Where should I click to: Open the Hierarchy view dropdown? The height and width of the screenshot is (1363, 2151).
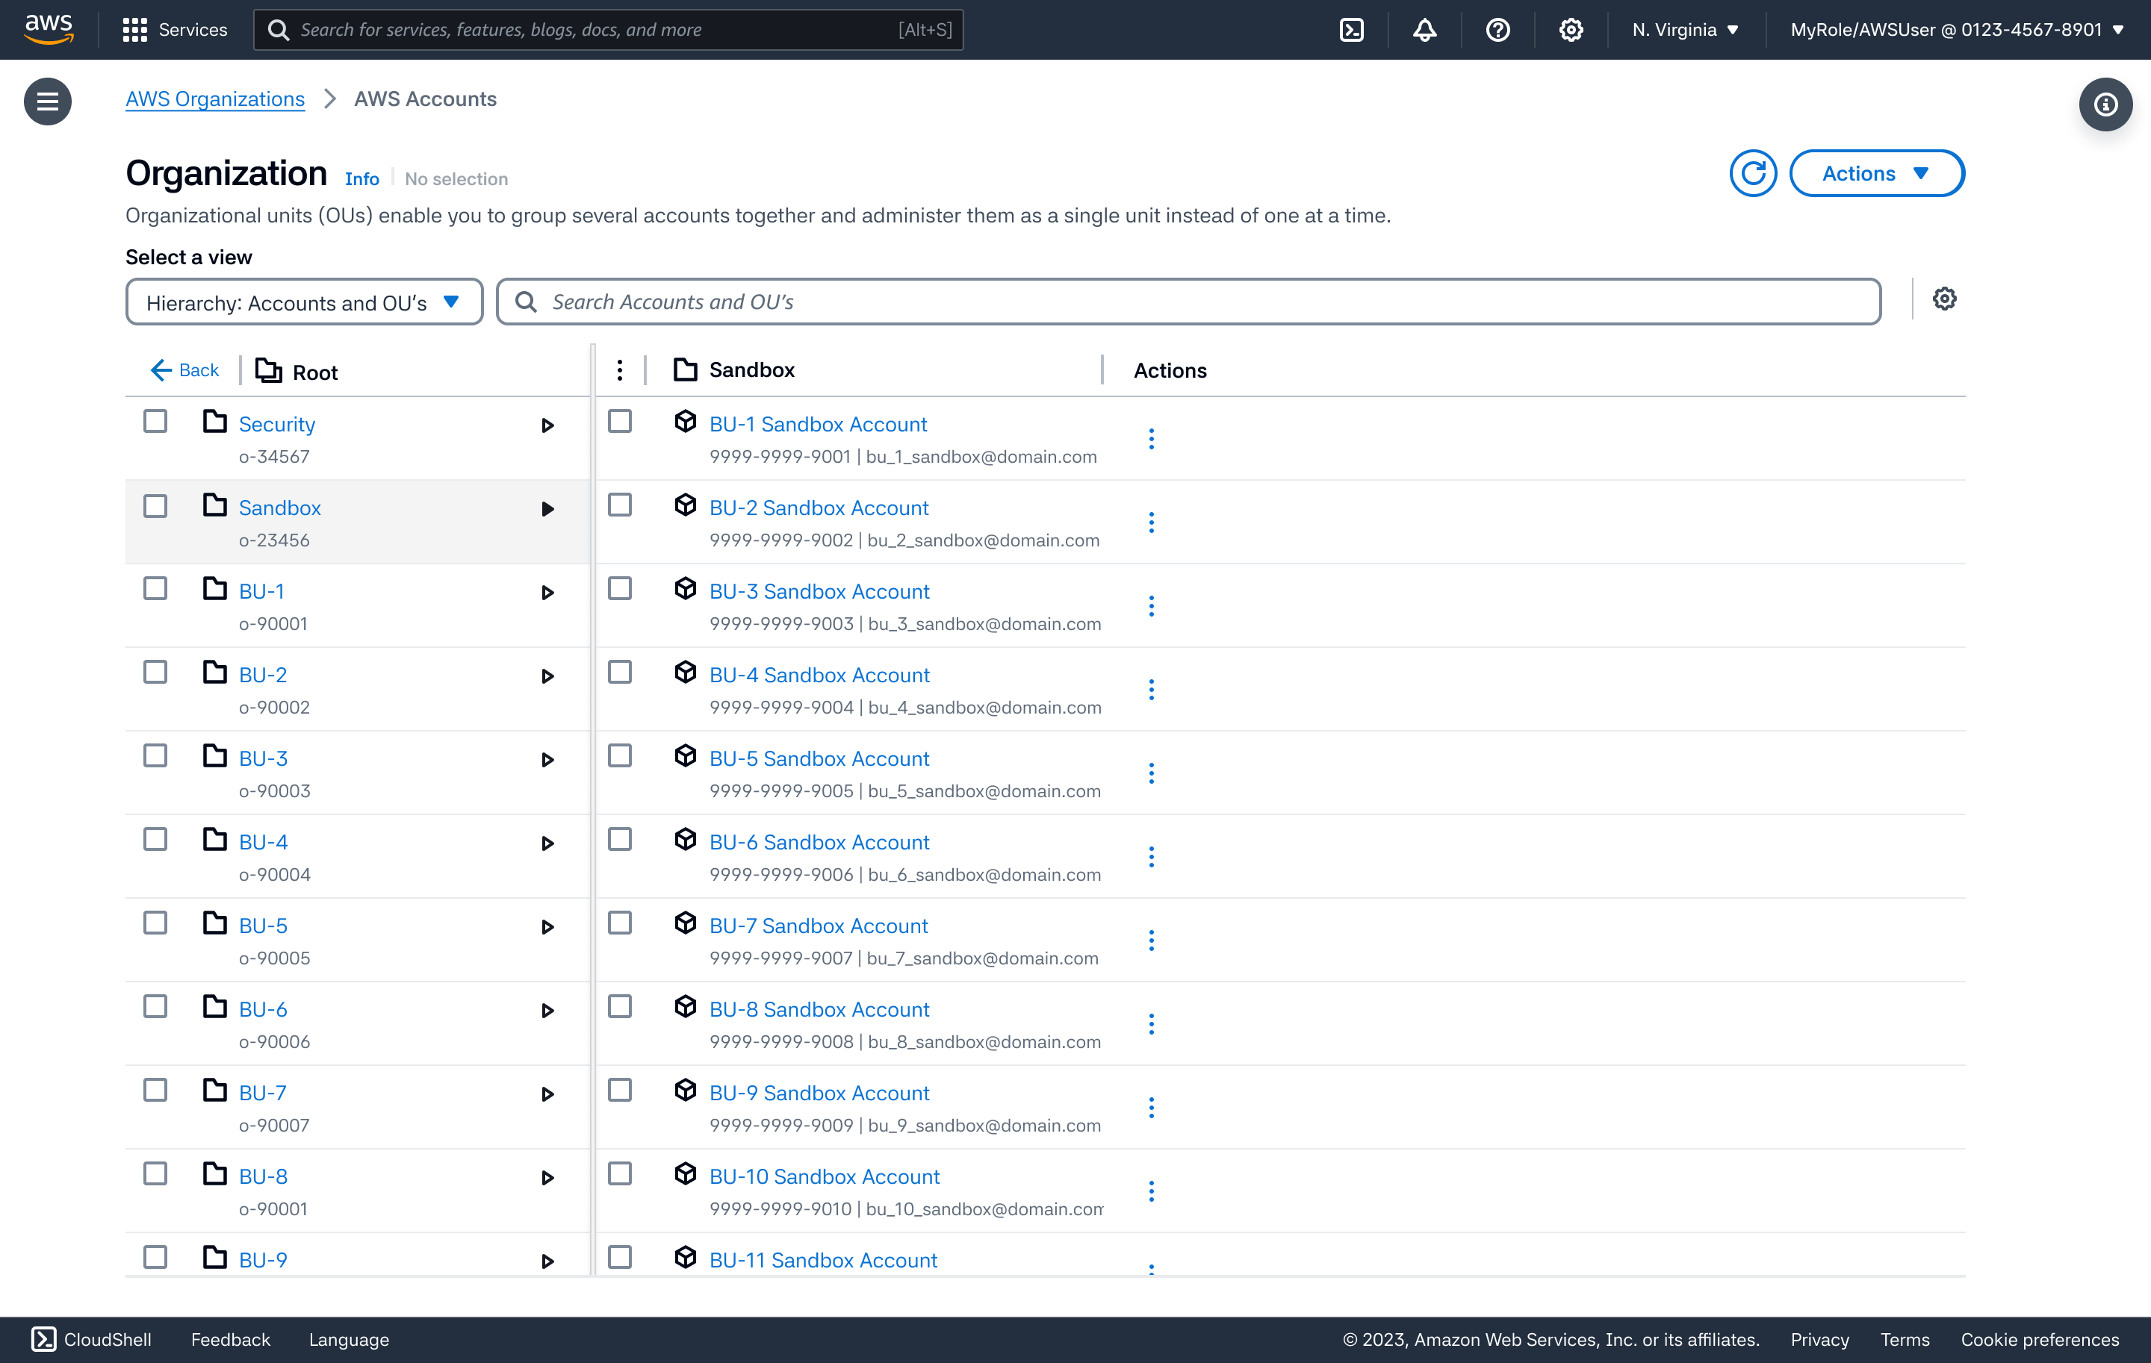pyautogui.click(x=304, y=302)
